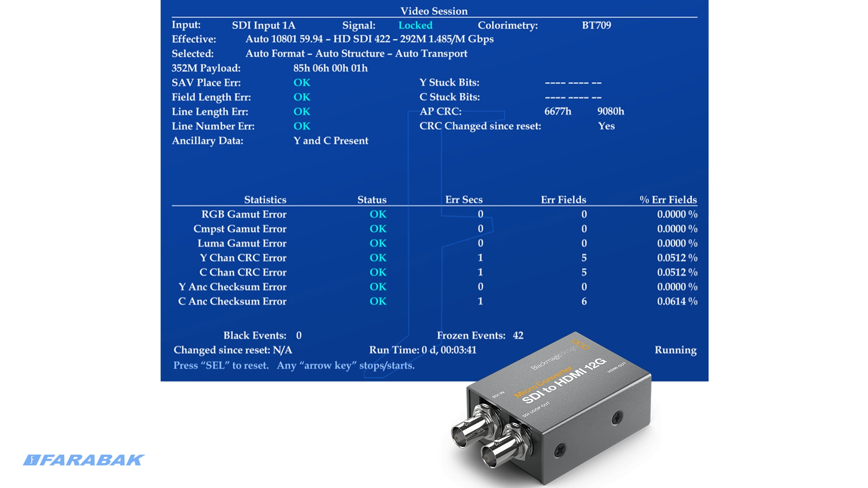
Task: Click the Locked signal status
Action: (x=415, y=25)
